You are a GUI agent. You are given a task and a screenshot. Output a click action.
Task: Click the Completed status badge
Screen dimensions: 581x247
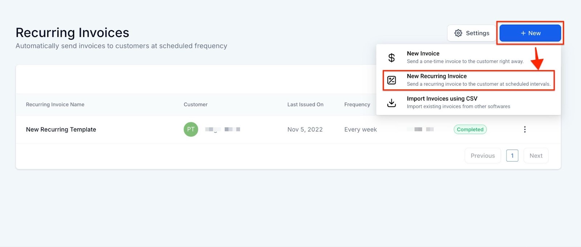(x=470, y=129)
